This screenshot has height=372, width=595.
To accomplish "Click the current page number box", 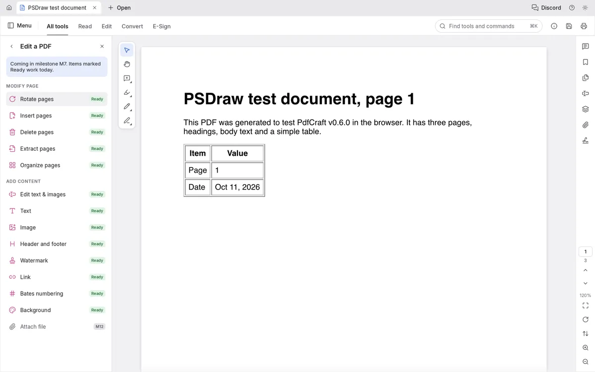I will [586, 251].
